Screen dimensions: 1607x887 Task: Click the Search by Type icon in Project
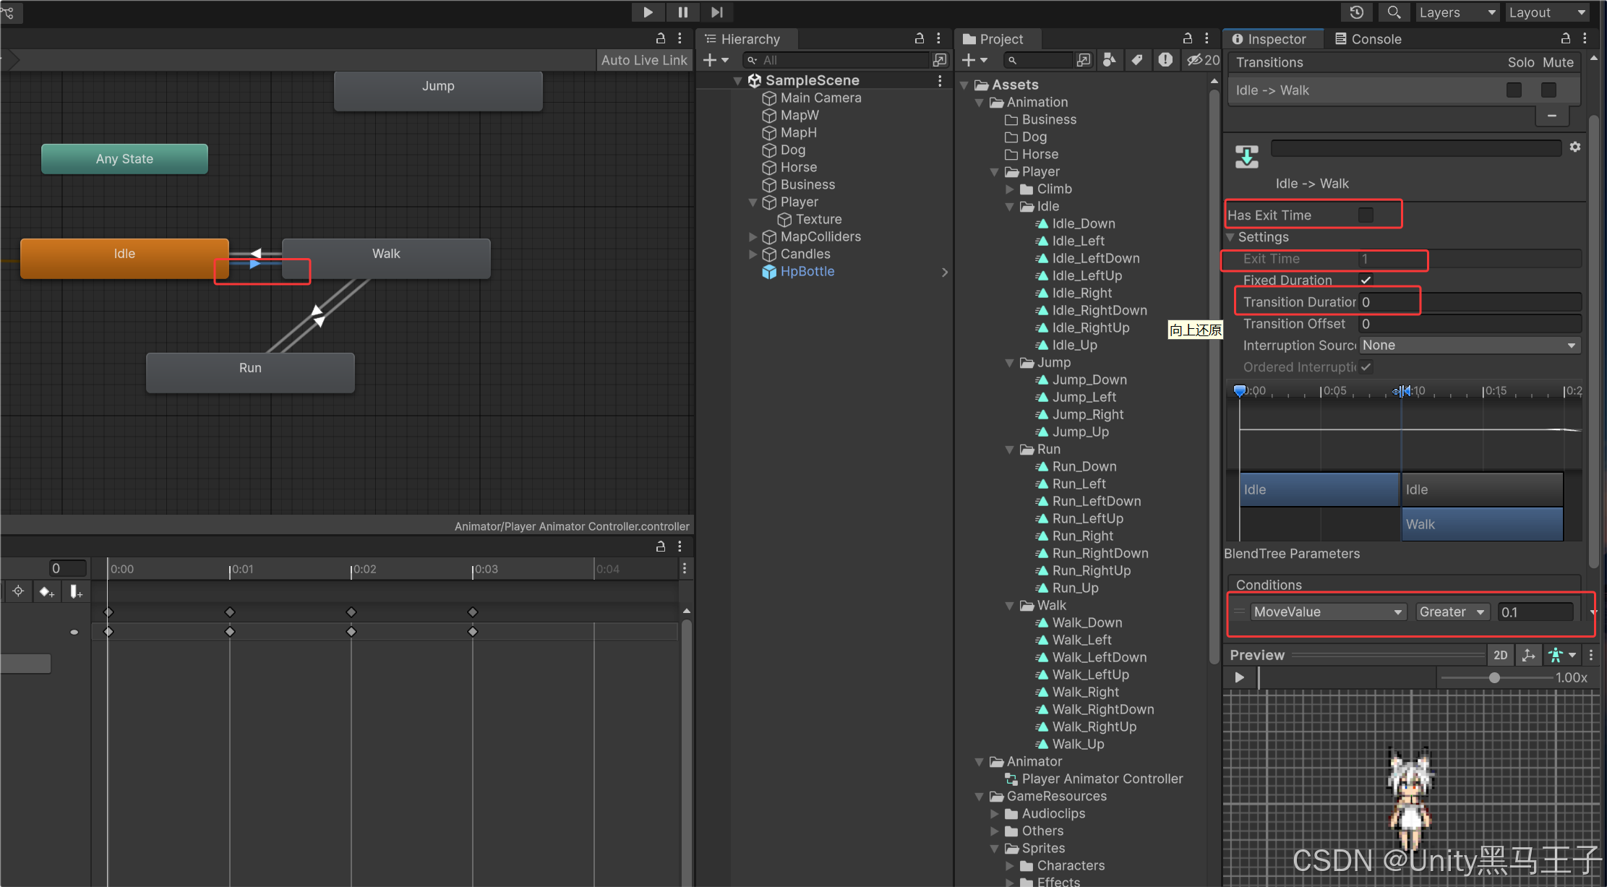tap(1109, 60)
